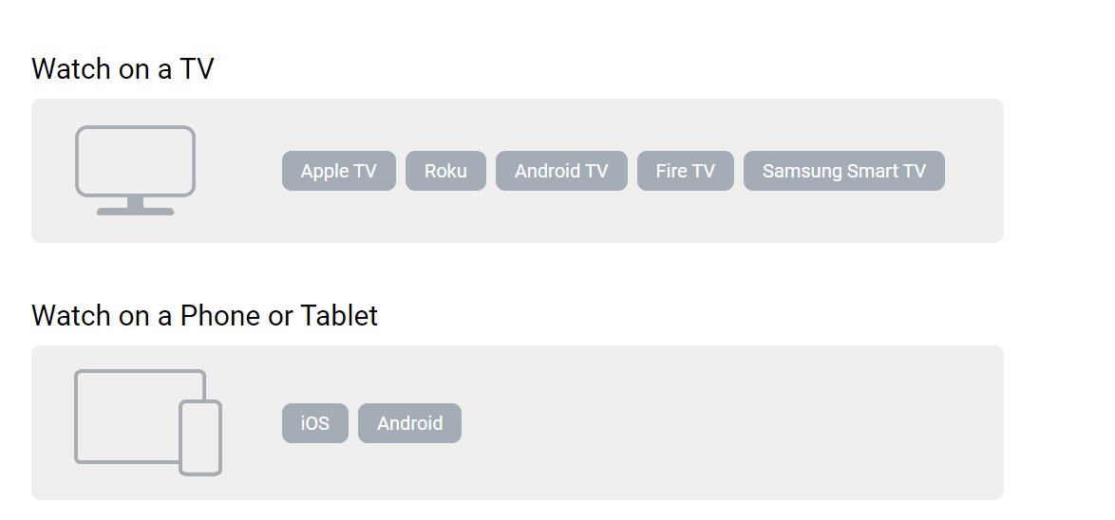
Task: Select the Roku device option
Action: pyautogui.click(x=445, y=171)
